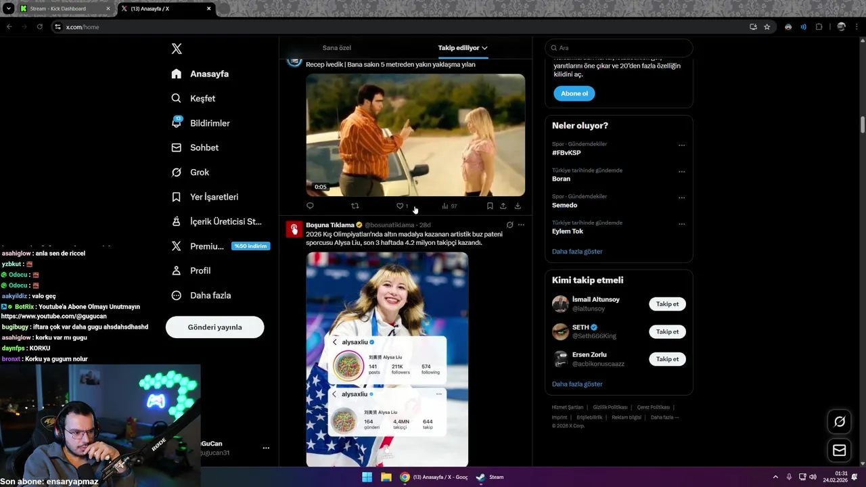Image resolution: width=866 pixels, height=487 pixels.
Task: View analytics showing 97 views
Action: [449, 206]
